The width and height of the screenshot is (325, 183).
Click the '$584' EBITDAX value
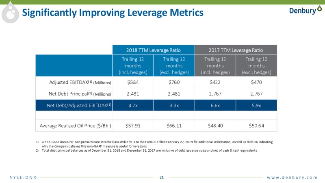(x=133, y=83)
